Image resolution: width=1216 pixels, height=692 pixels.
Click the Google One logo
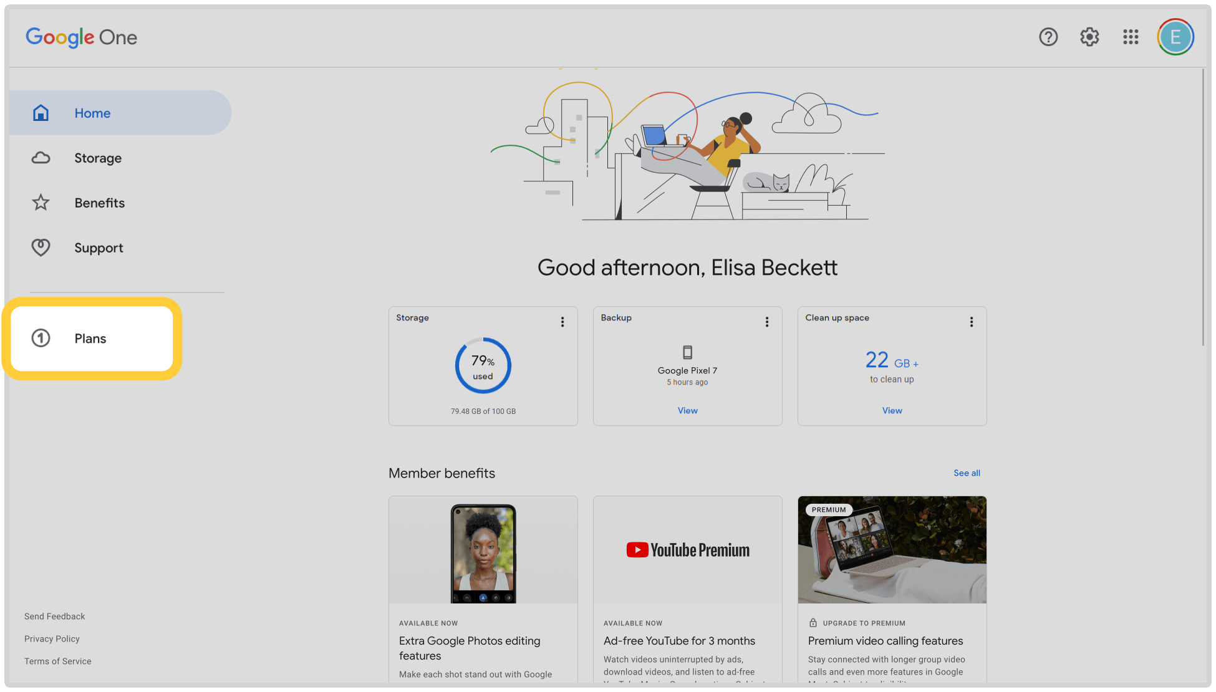(81, 37)
